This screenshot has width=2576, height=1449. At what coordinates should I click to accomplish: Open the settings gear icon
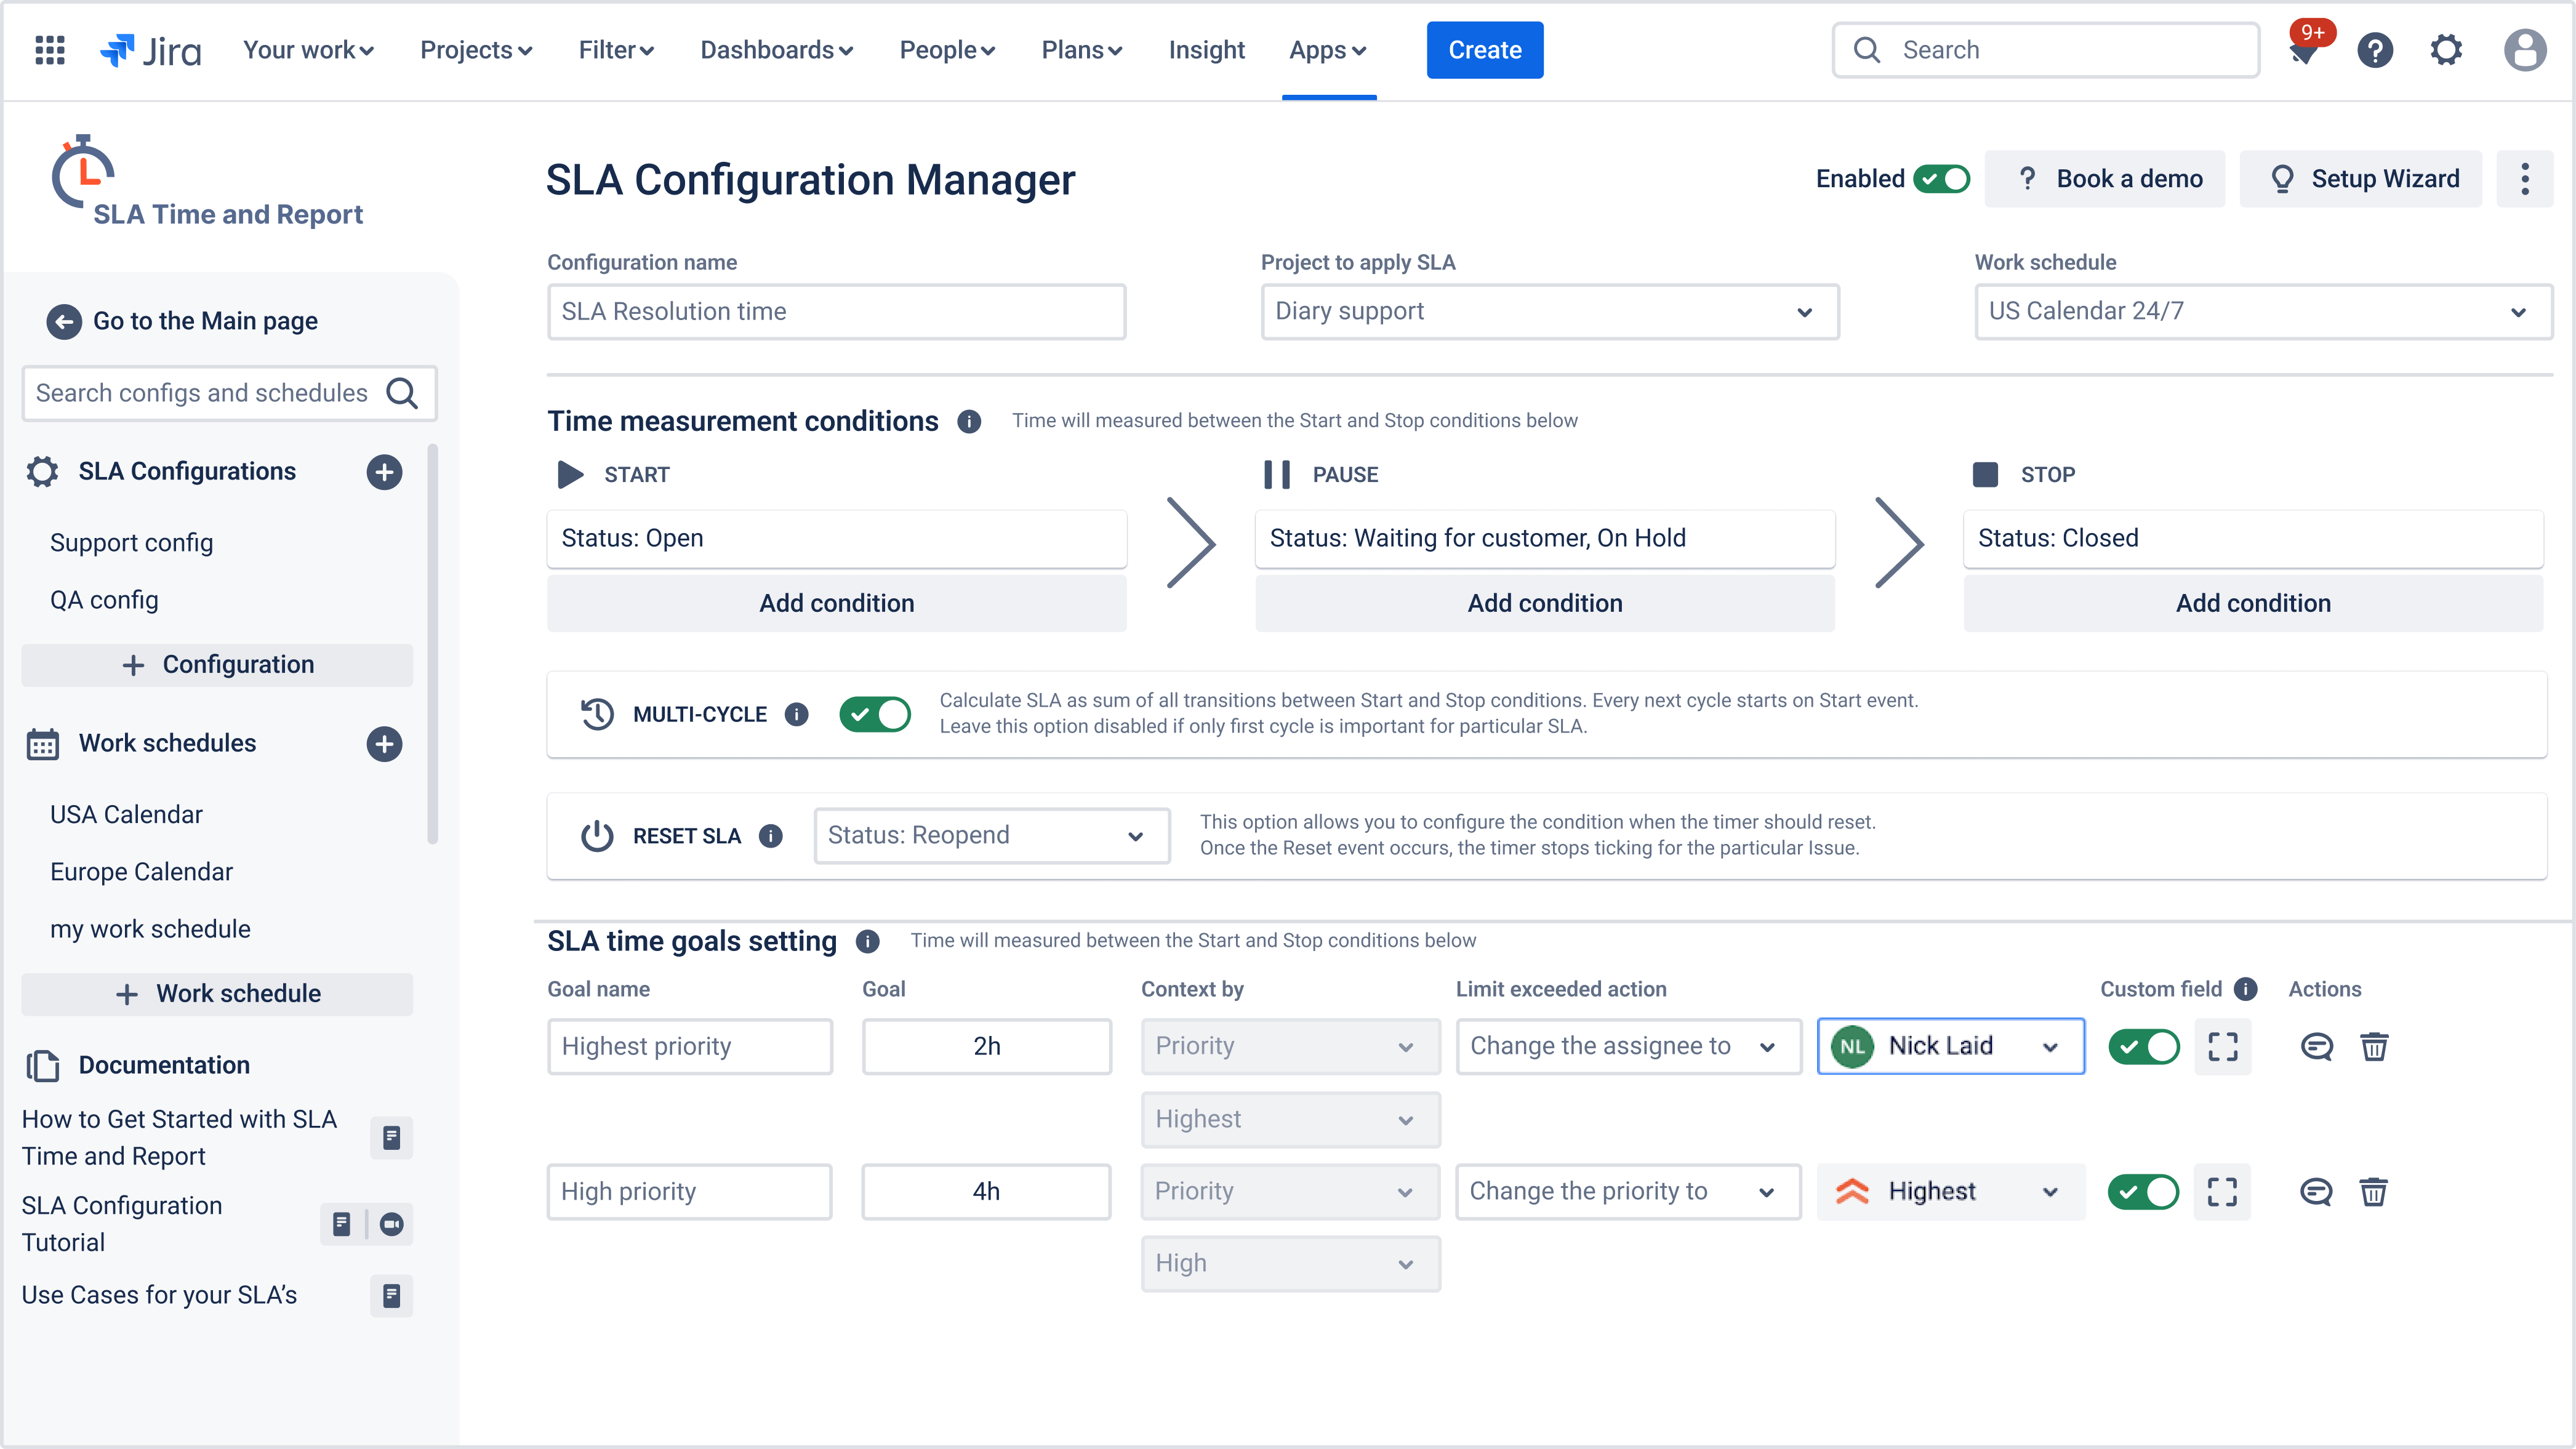(x=2446, y=50)
